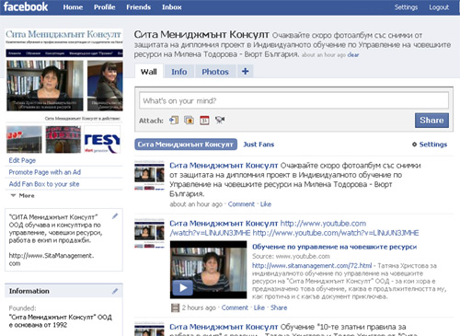The height and width of the screenshot is (336, 460).
Task: Click author name on the YouTube link post
Action: [x=224, y=223]
